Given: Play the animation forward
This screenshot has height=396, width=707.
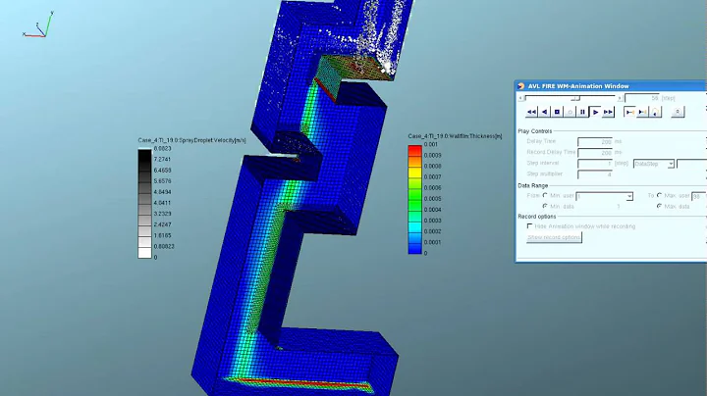Looking at the screenshot, I should tap(595, 112).
